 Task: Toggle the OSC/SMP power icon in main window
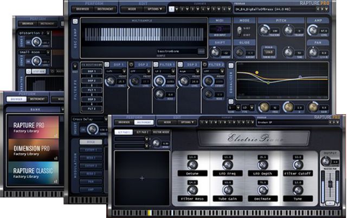pyautogui.click(x=75, y=22)
